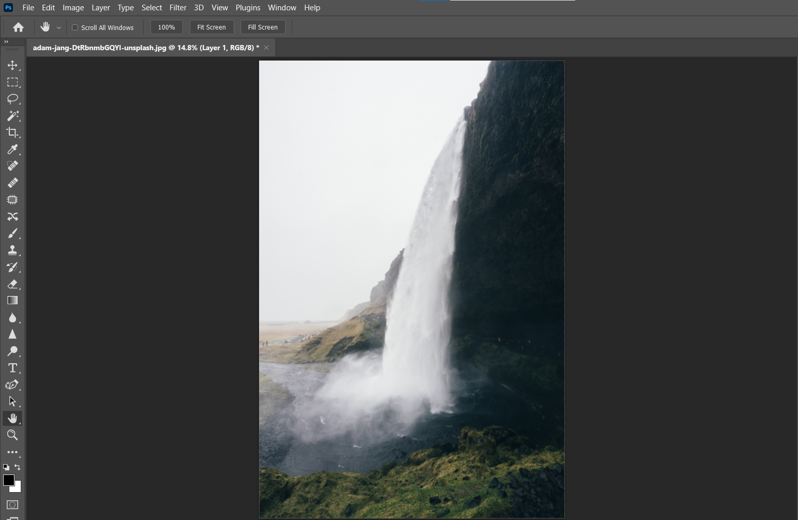Open the Image menu
The image size is (798, 520).
[x=73, y=8]
